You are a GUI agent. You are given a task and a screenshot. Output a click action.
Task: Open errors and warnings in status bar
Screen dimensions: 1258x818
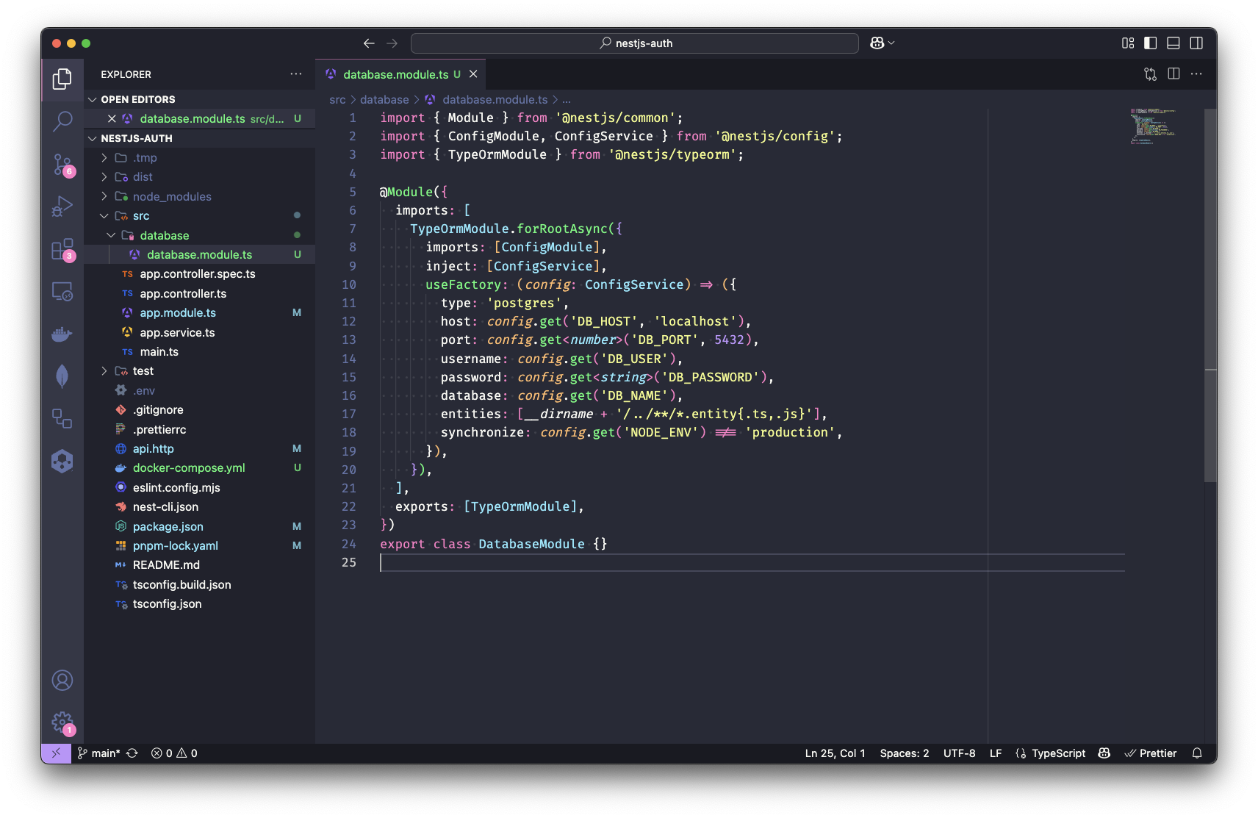pyautogui.click(x=174, y=753)
